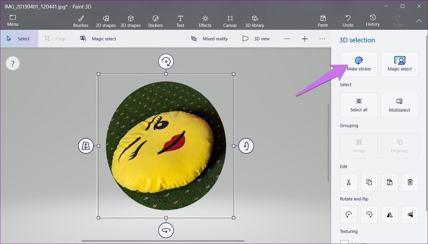The height and width of the screenshot is (244, 428).
Task: Flip selection horizontally
Action: click(390, 215)
